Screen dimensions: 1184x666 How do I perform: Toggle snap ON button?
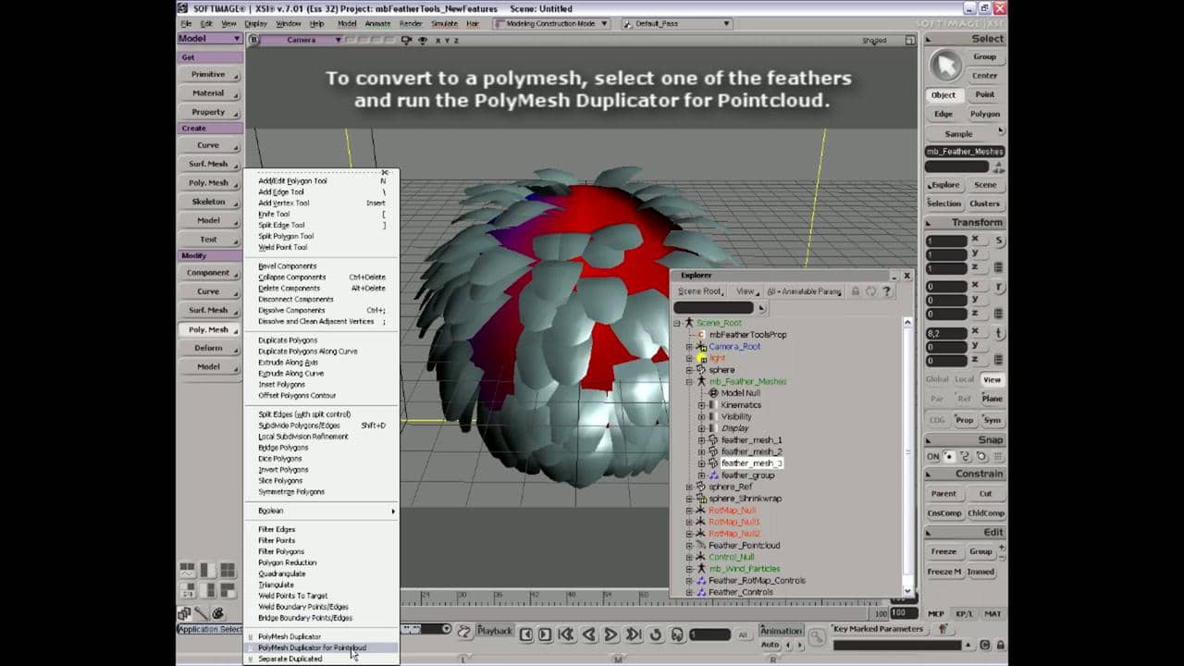932,457
